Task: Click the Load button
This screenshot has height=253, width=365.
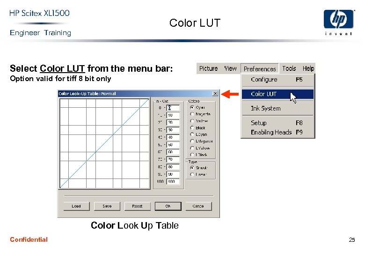Action: tap(76, 206)
